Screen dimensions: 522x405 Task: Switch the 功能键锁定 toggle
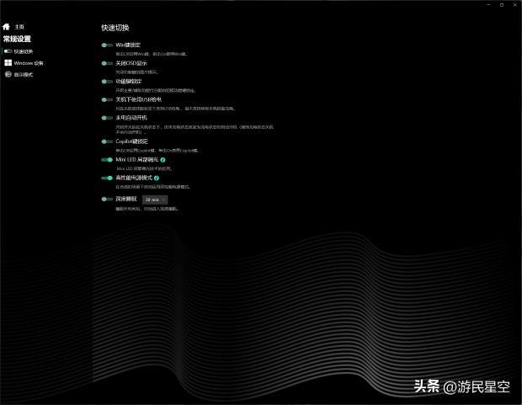107,82
